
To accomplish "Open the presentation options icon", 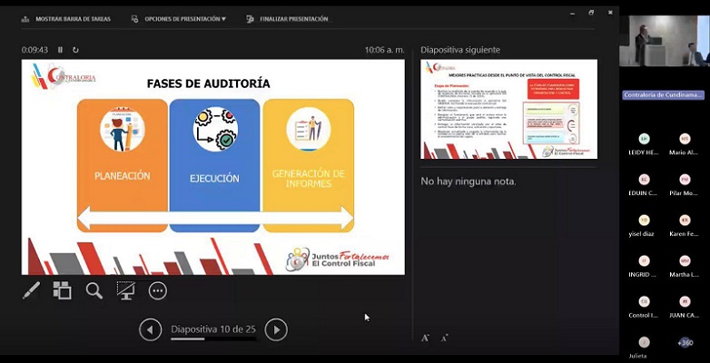I will pyautogui.click(x=134, y=19).
